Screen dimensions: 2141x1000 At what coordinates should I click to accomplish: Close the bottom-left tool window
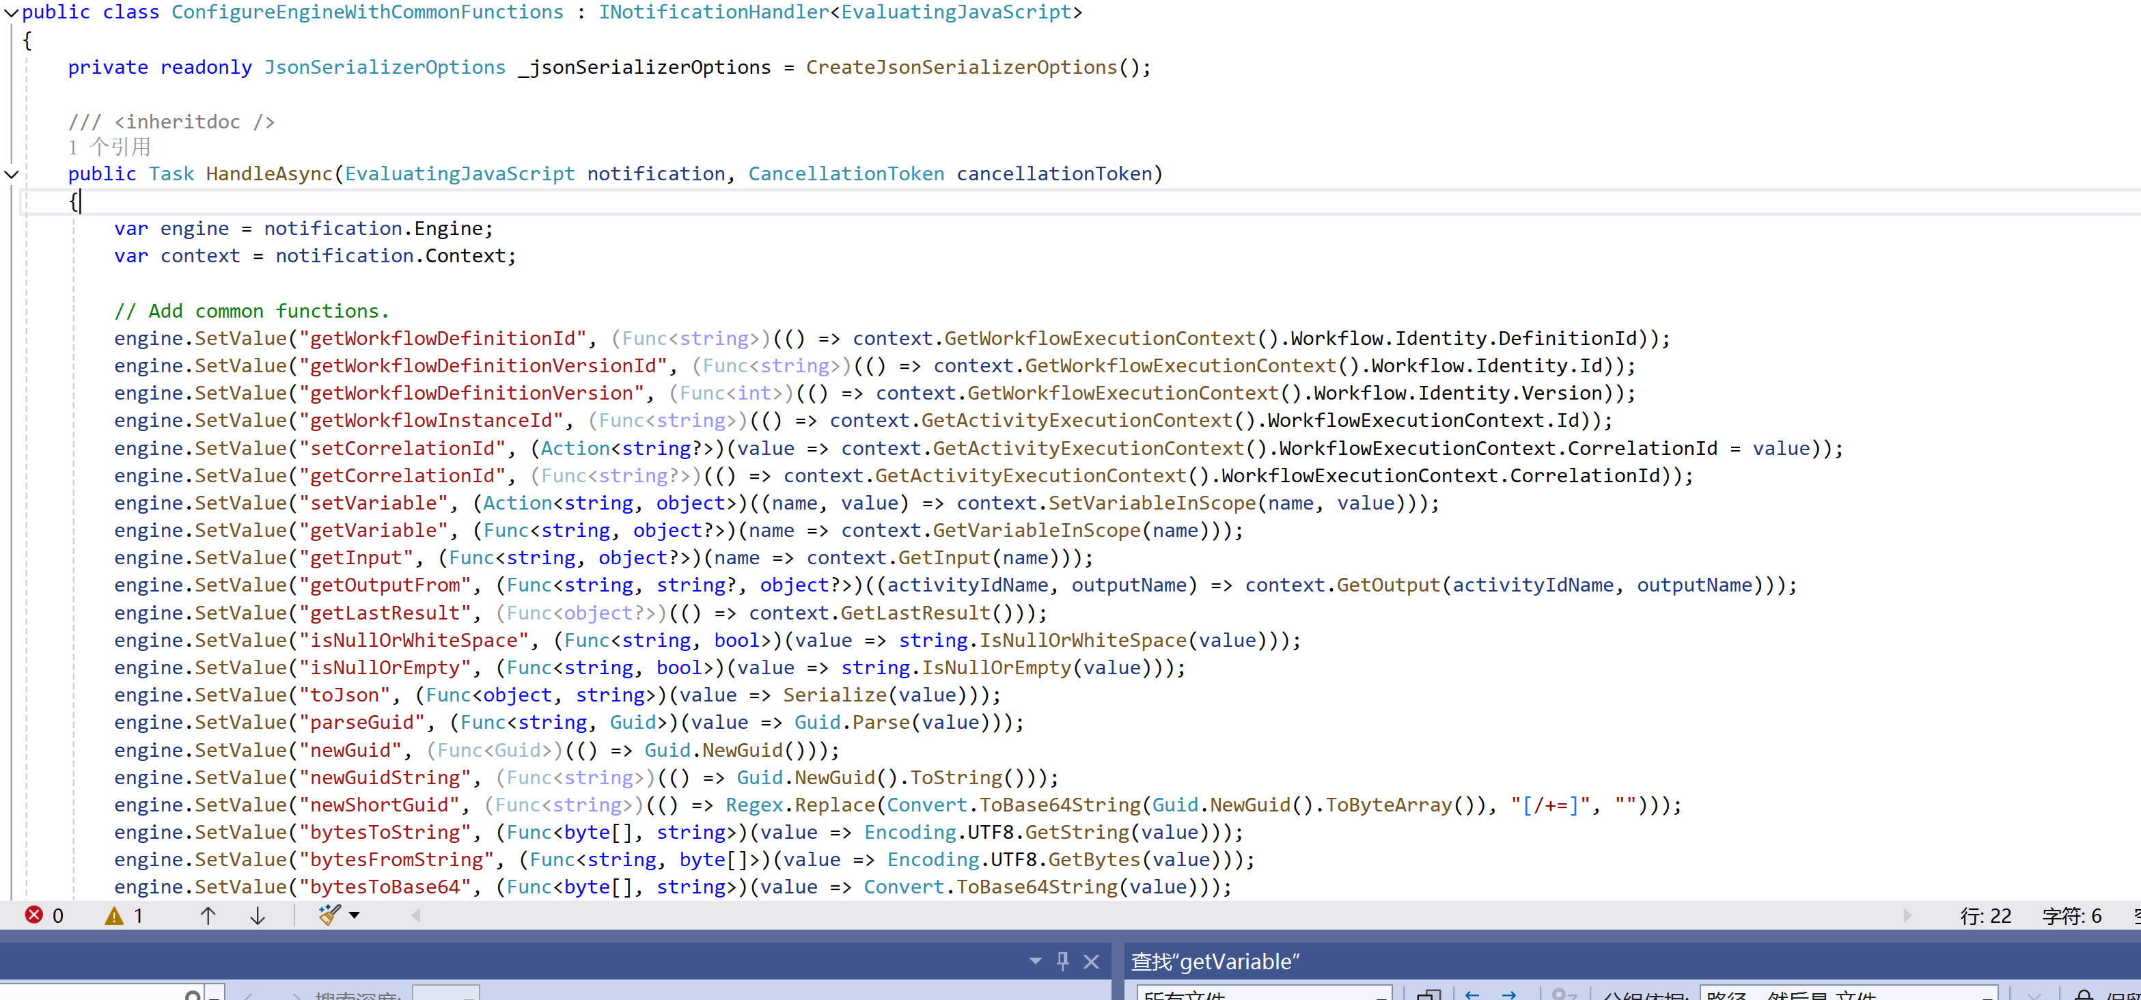[x=1091, y=961]
